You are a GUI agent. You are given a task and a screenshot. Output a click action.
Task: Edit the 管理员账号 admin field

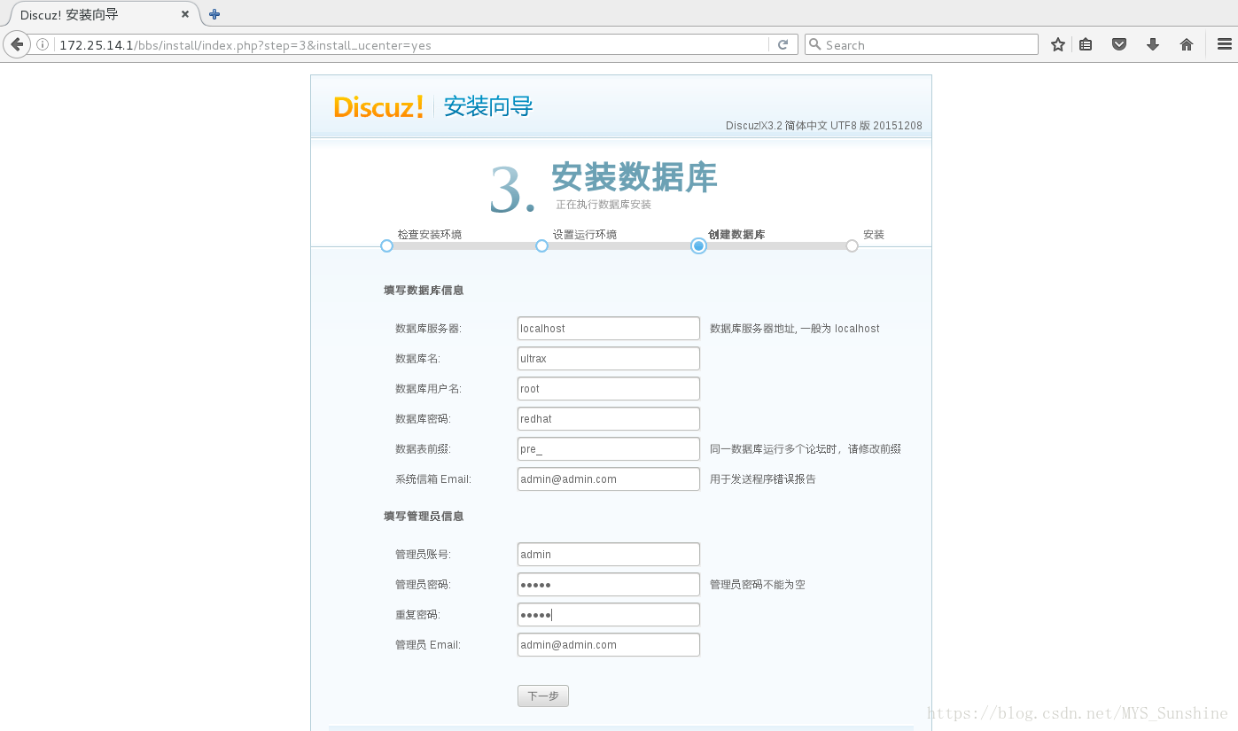tap(609, 554)
